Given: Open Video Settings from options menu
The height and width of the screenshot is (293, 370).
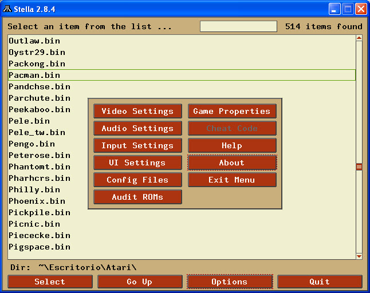Looking at the screenshot, I should tap(137, 111).
